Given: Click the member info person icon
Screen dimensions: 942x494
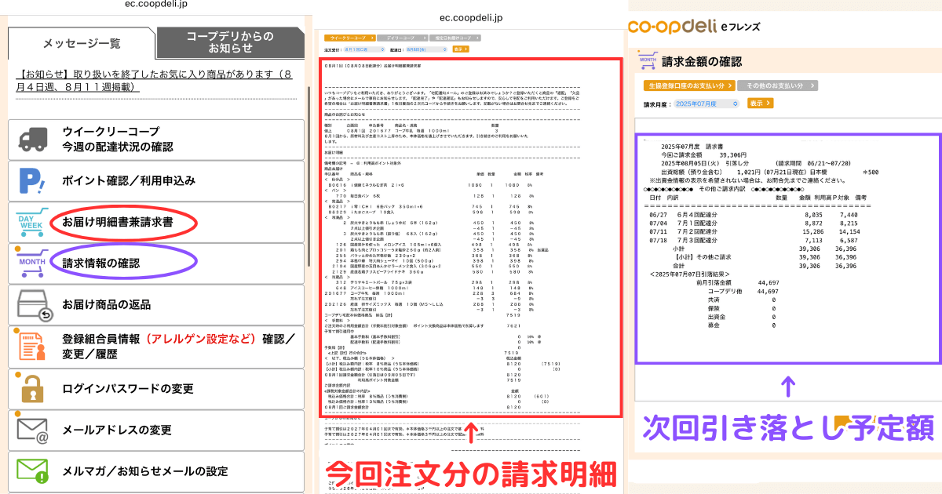Looking at the screenshot, I should [x=32, y=345].
